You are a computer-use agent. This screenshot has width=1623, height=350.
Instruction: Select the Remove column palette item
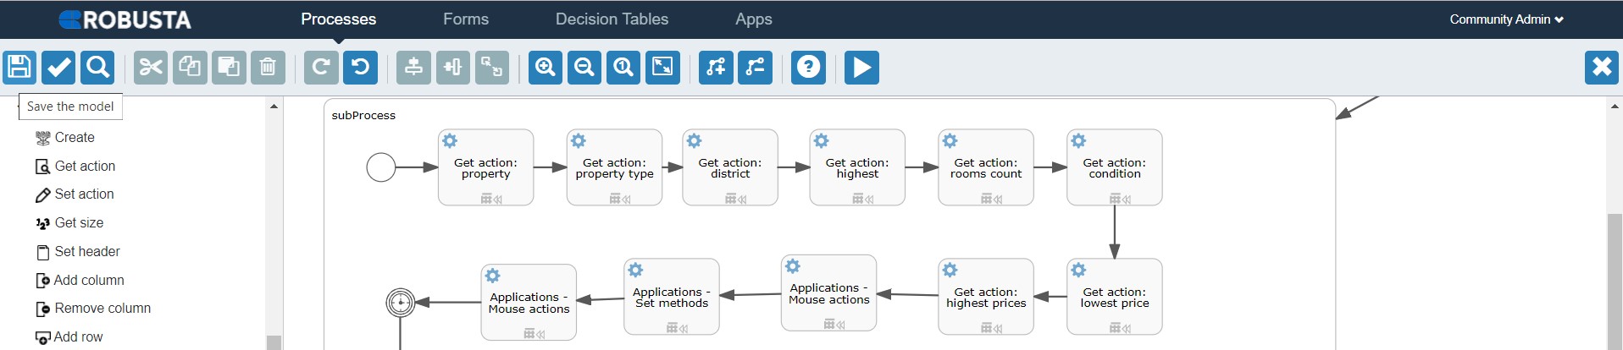coord(102,309)
